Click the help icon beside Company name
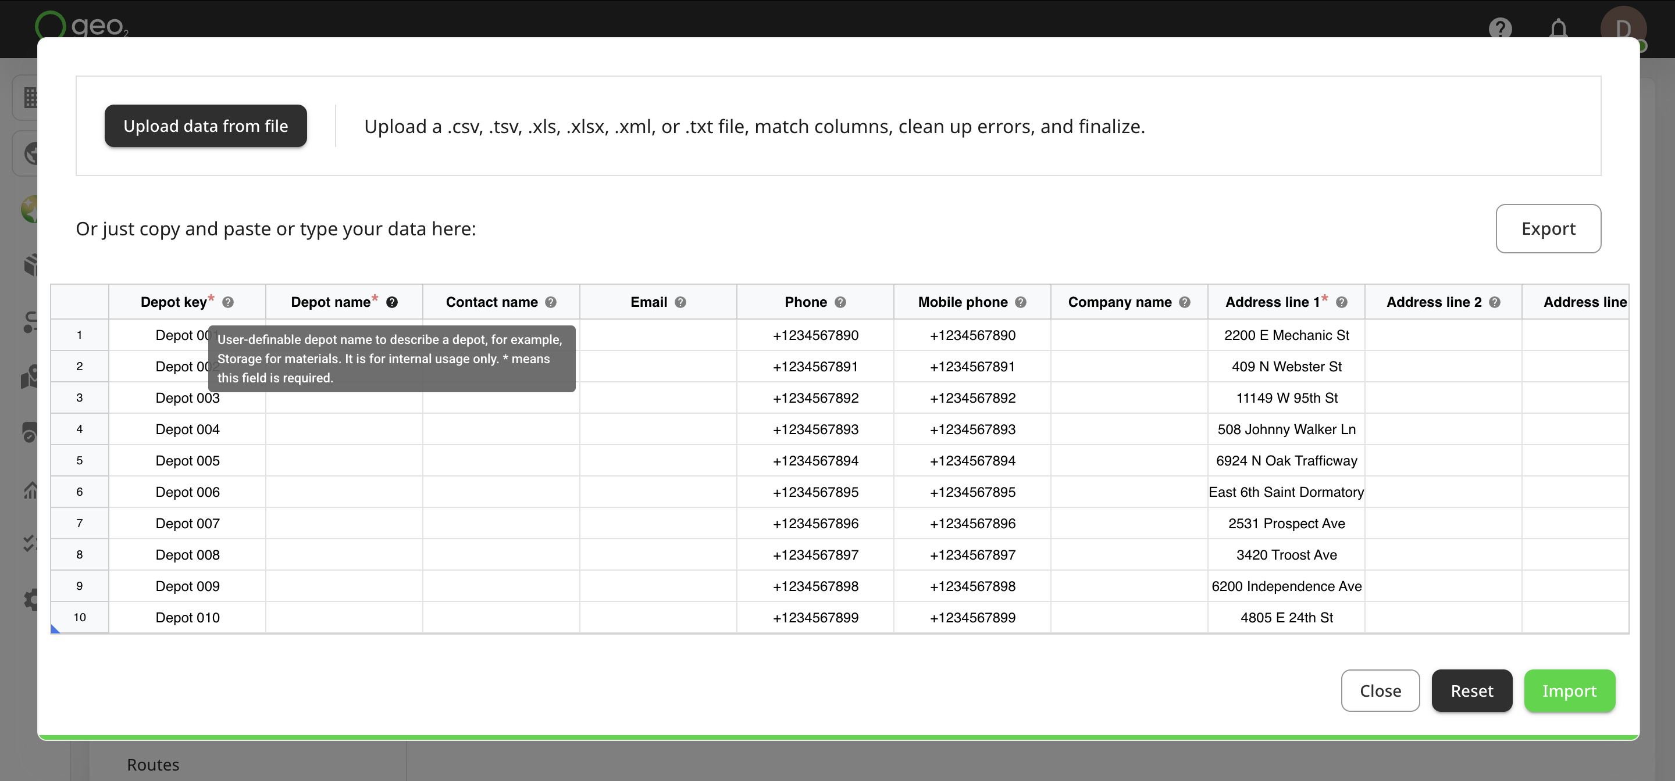 click(x=1184, y=302)
